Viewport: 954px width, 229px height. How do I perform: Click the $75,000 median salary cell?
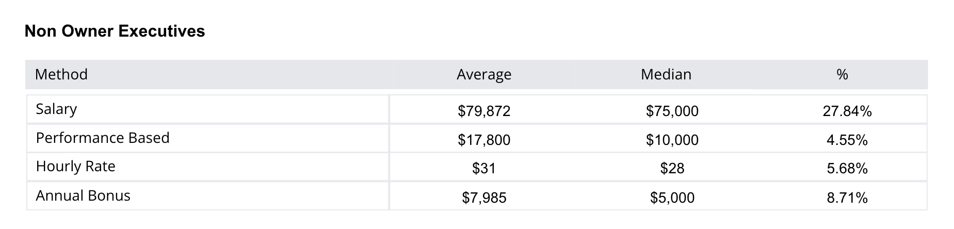[x=672, y=111]
